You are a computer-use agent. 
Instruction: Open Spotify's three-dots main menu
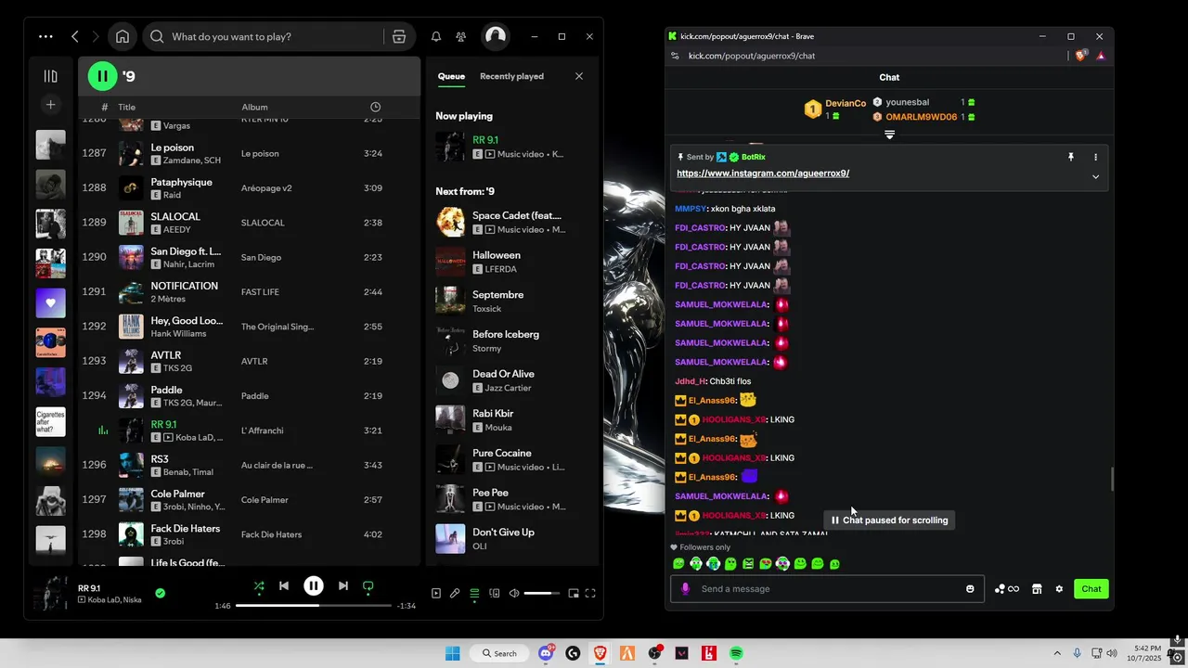tap(45, 36)
